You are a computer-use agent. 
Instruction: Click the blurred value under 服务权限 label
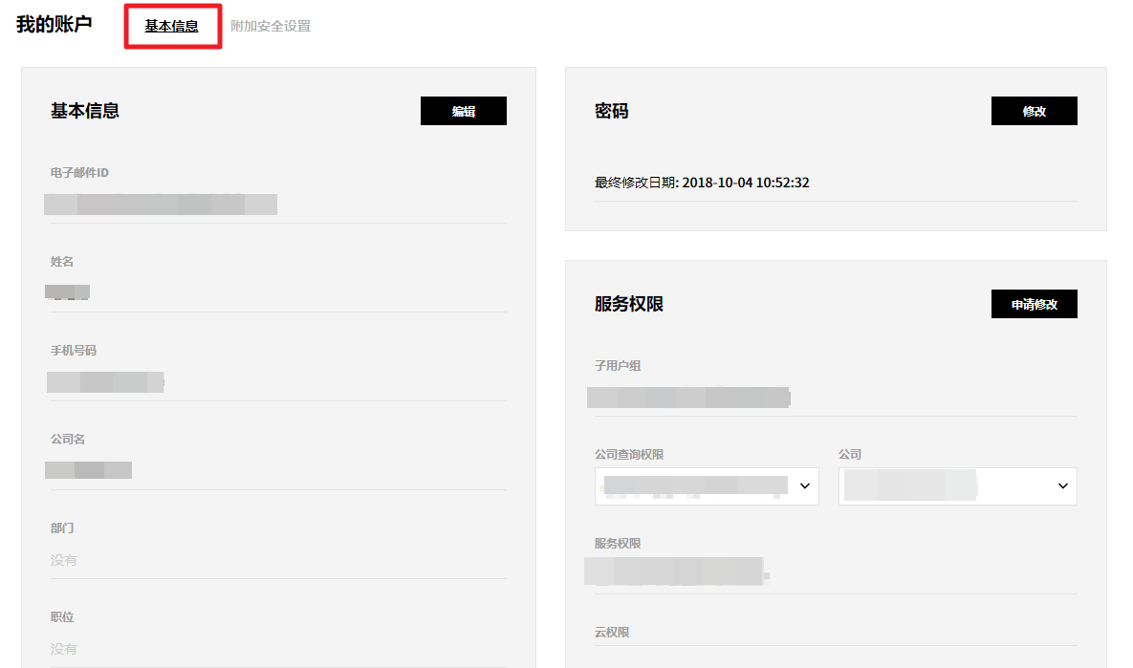click(678, 571)
